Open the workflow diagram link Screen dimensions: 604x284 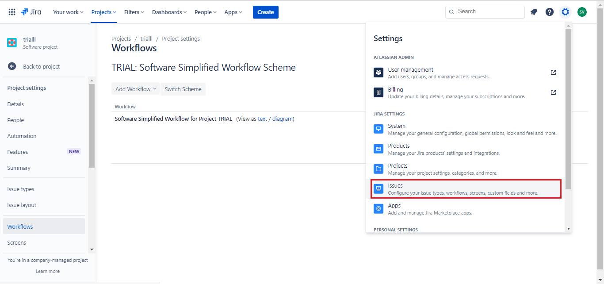pos(282,119)
